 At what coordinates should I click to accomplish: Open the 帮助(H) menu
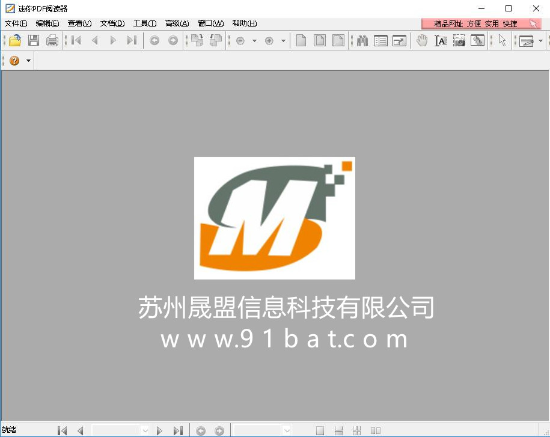tap(244, 23)
